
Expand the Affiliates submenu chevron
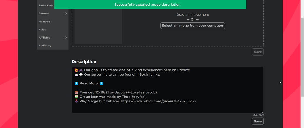66,38
